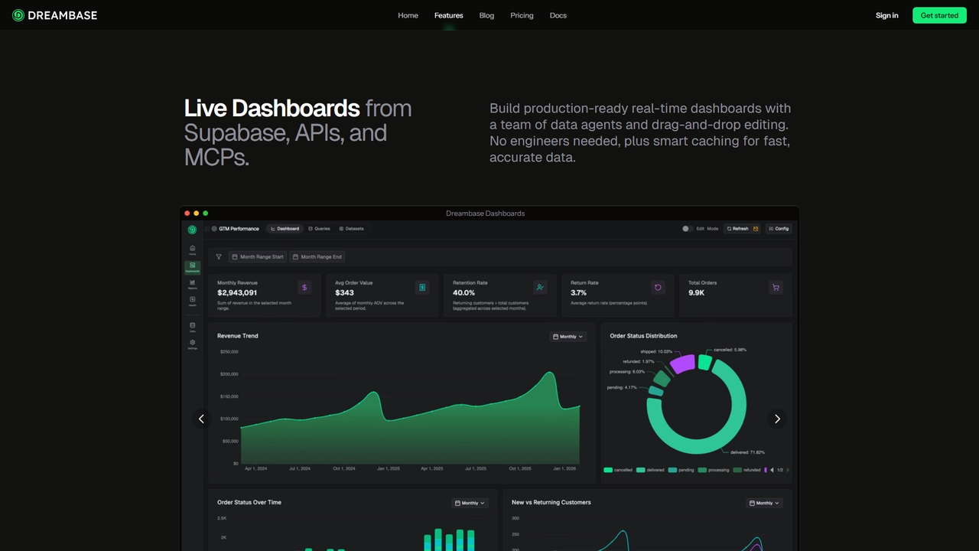
Task: Open Reports in the sidebar
Action: tap(192, 284)
